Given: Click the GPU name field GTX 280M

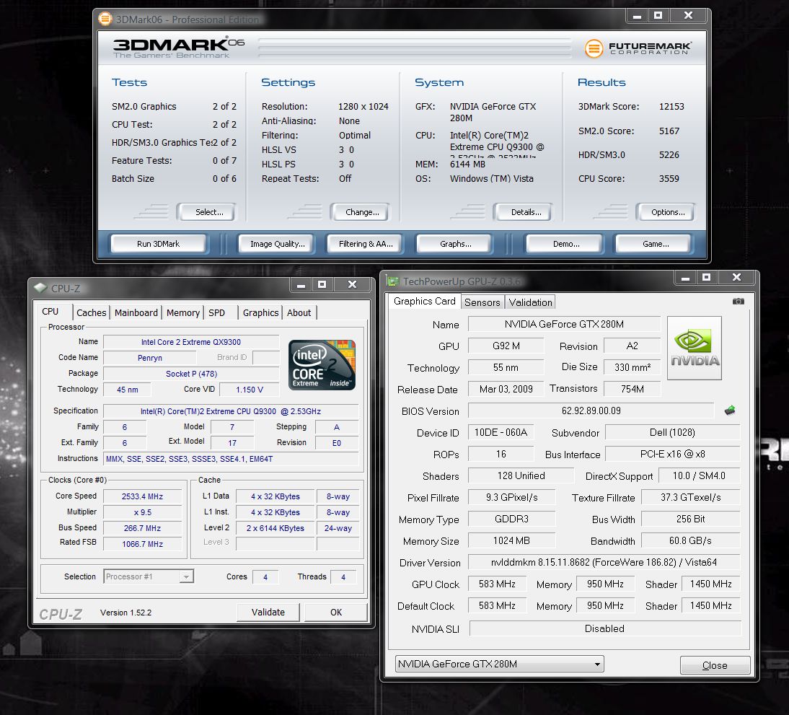Looking at the screenshot, I should point(564,324).
